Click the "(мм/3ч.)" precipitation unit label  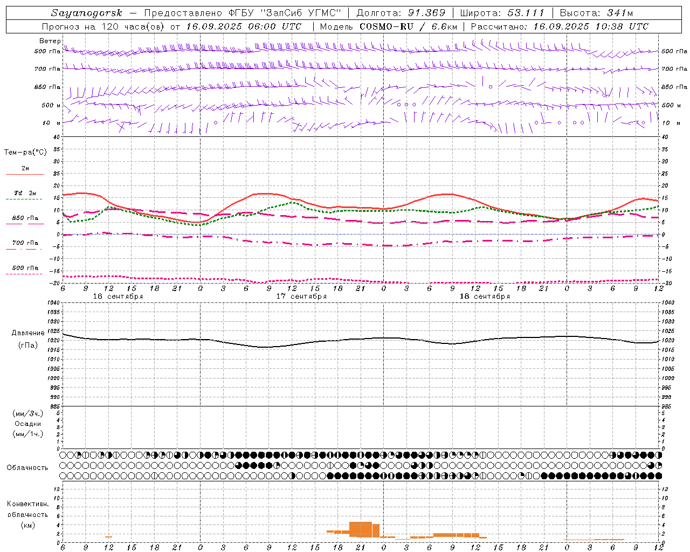[28, 413]
